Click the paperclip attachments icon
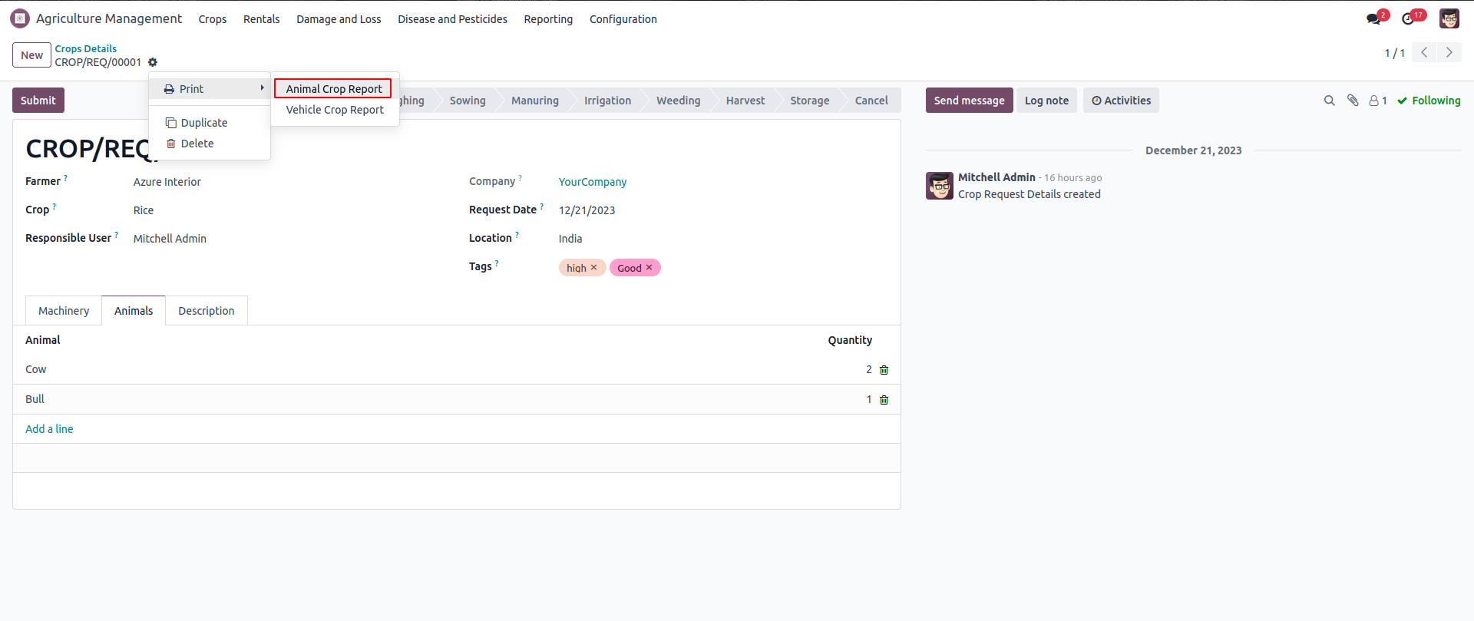 click(x=1353, y=101)
